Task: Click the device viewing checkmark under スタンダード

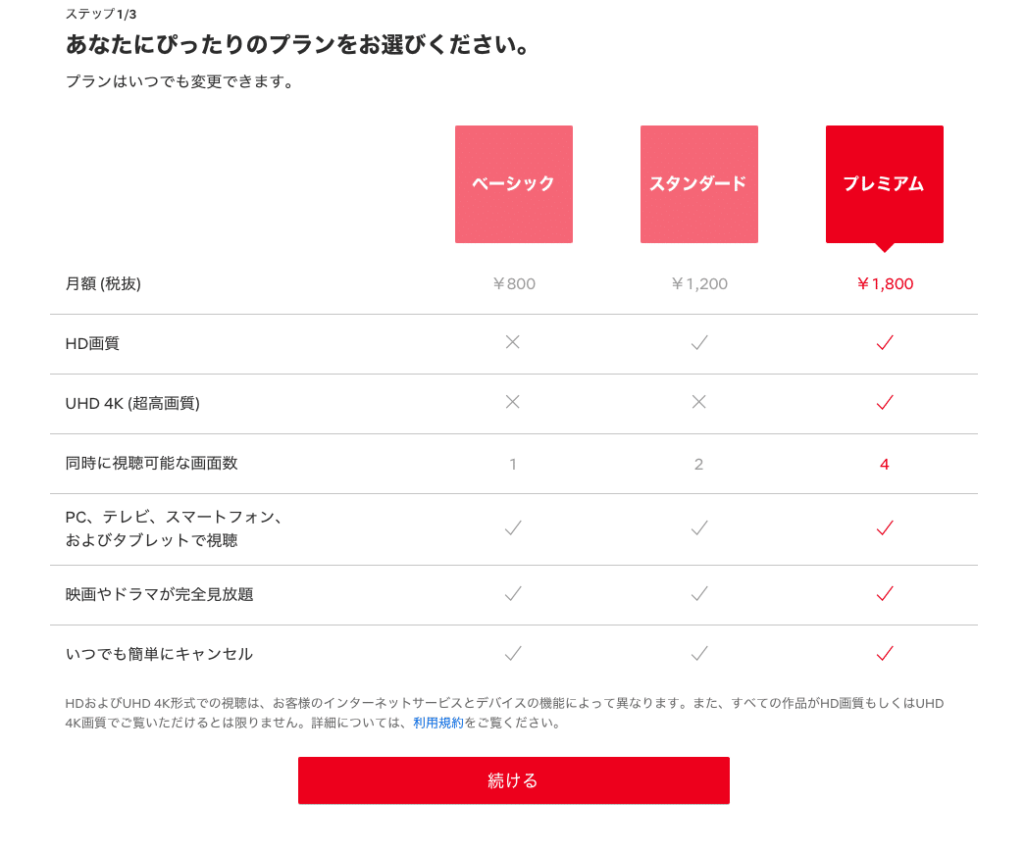Action: click(x=699, y=527)
